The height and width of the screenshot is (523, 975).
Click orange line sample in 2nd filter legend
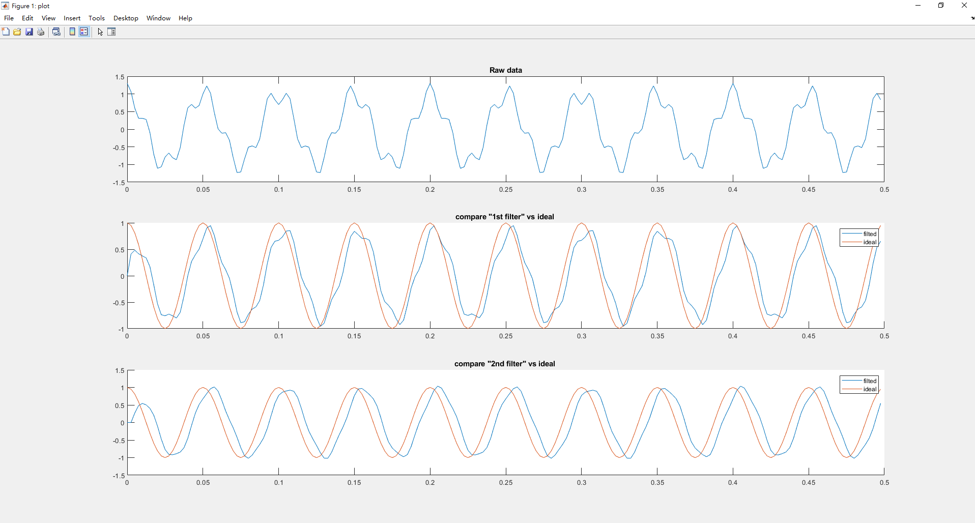(852, 389)
